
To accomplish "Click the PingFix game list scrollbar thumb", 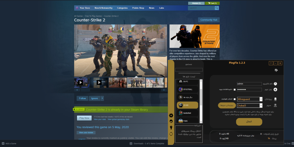I will 201,97.
